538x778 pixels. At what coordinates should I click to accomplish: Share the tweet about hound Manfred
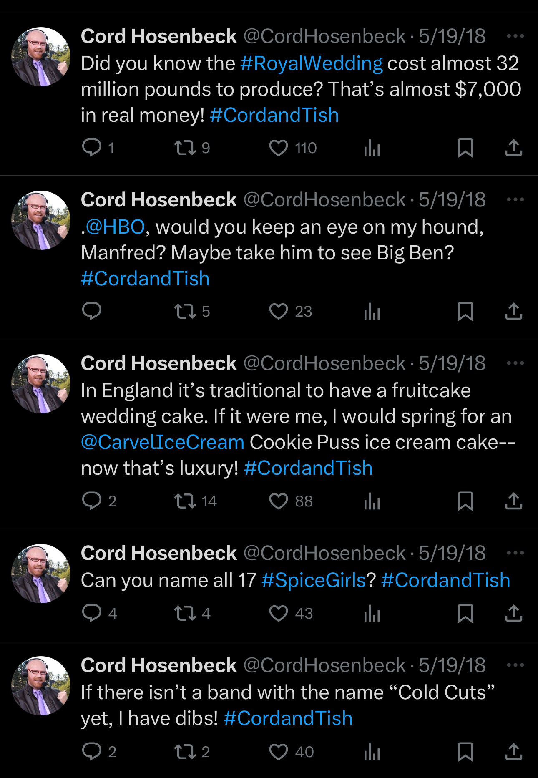tap(513, 311)
